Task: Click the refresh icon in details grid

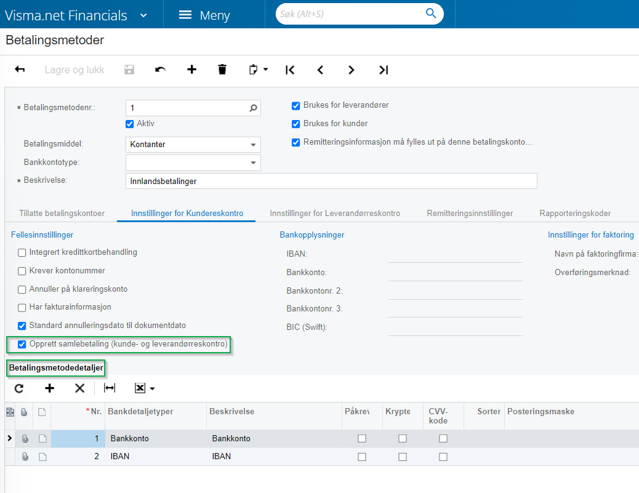Action: pos(19,388)
